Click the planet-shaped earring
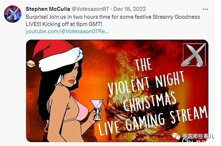The image size is (221, 146). [x=31, y=64]
